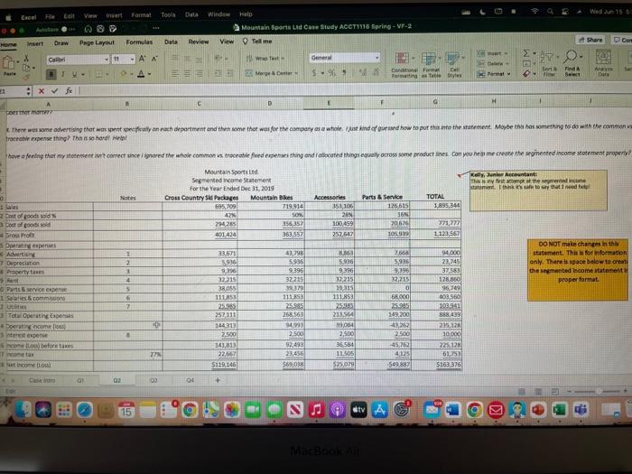
Task: Increase font size with larger A icon
Action: 143,59
